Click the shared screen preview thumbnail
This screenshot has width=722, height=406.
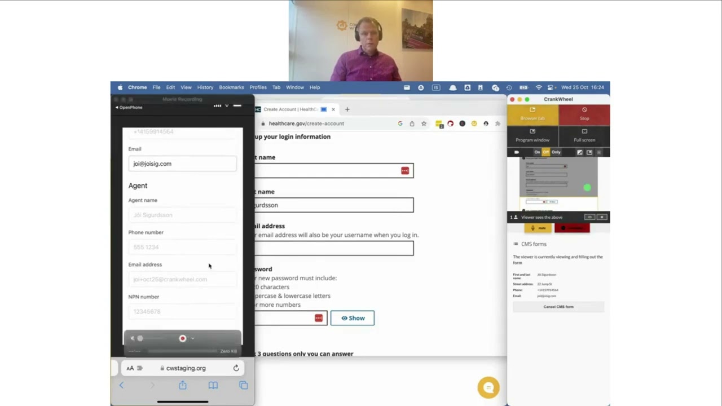[x=558, y=185]
